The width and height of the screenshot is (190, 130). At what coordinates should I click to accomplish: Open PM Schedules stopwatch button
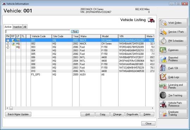tap(173, 41)
